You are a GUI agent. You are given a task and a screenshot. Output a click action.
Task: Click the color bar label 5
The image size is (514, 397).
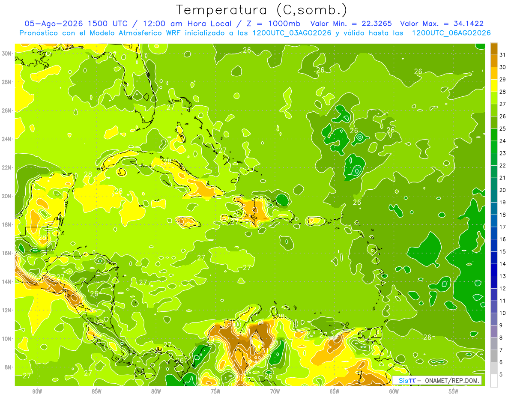pos(502,375)
